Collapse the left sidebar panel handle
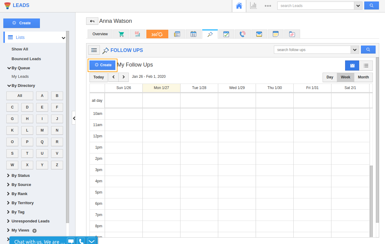Image resolution: width=385 pixels, height=244 pixels. (74, 118)
